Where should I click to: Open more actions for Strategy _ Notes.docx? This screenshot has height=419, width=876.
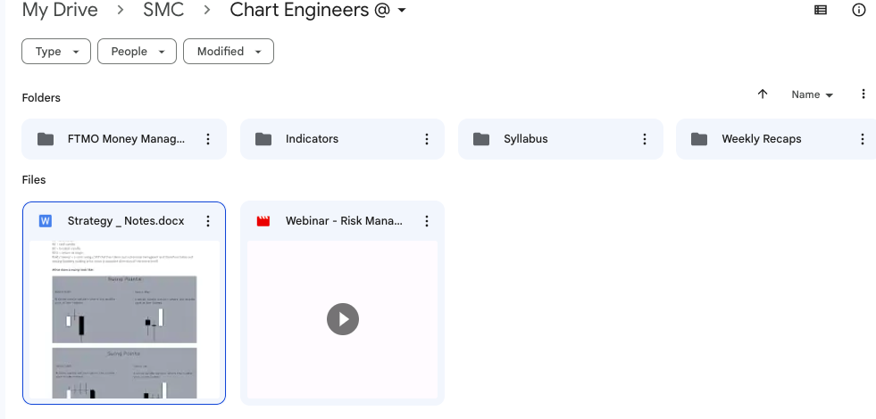point(208,221)
